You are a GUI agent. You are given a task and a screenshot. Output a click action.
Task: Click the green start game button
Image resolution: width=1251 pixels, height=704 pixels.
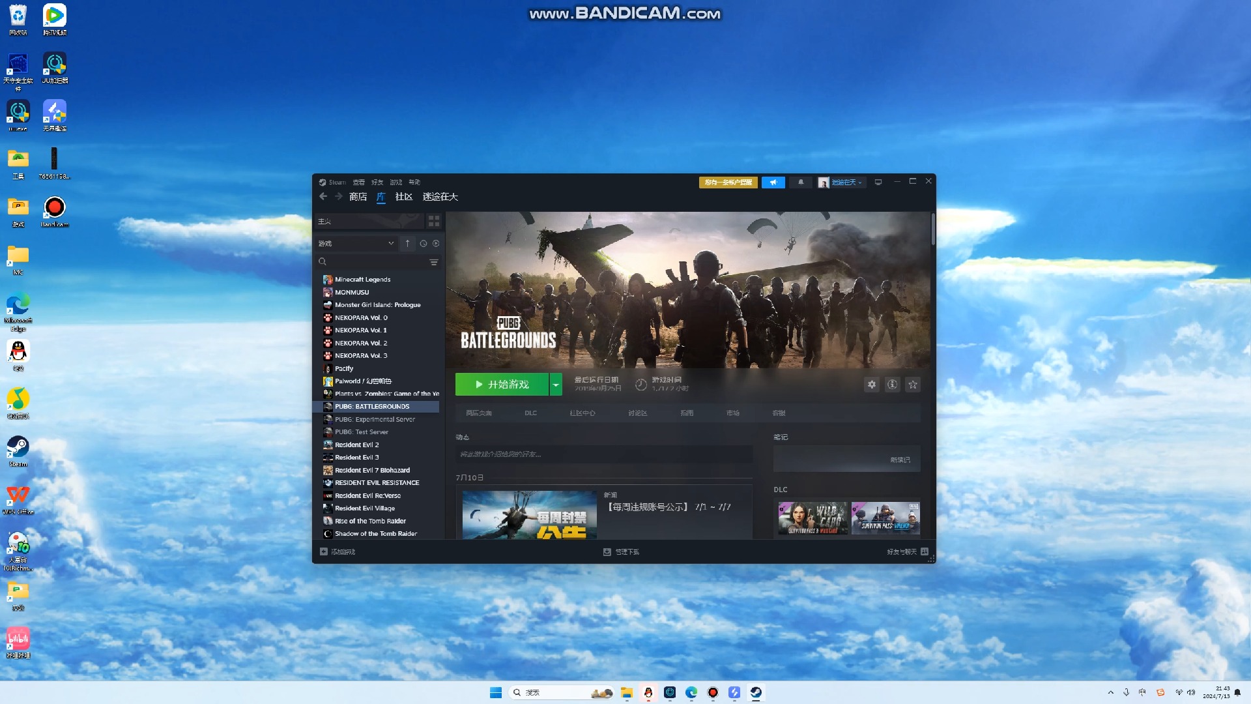[502, 385]
